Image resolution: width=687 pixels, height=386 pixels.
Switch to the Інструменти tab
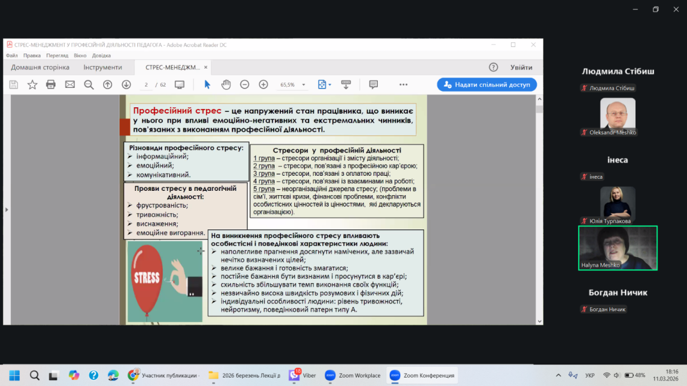[x=102, y=67]
